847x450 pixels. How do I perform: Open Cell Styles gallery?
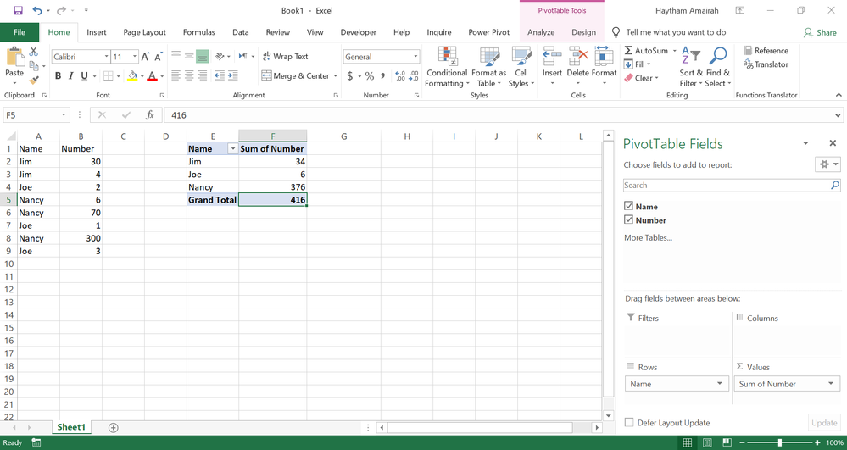pos(521,68)
